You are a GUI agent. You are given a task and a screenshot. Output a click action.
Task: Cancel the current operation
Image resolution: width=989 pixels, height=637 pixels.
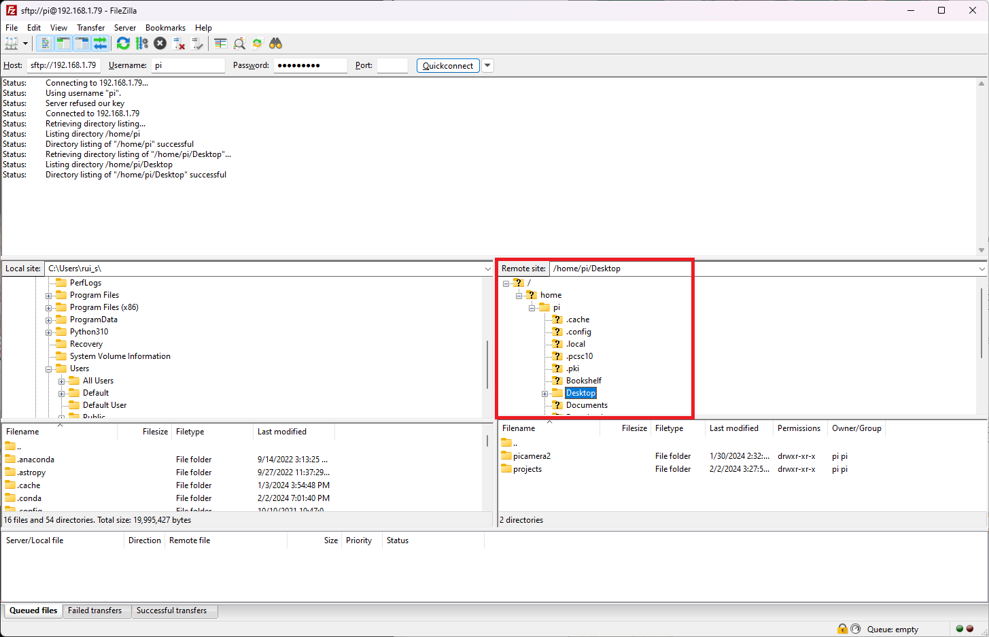pos(160,43)
